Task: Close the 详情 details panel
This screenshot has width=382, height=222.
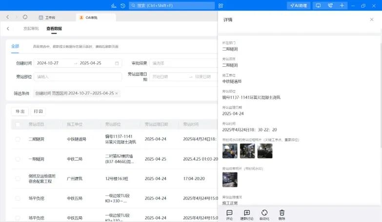Action: point(372,19)
